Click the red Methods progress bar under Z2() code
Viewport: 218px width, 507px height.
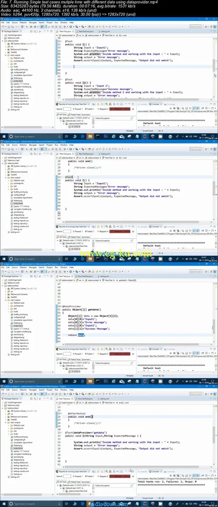click(120, 109)
